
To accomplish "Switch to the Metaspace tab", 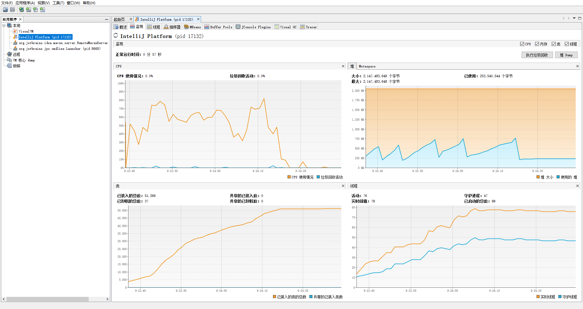I will click(367, 66).
